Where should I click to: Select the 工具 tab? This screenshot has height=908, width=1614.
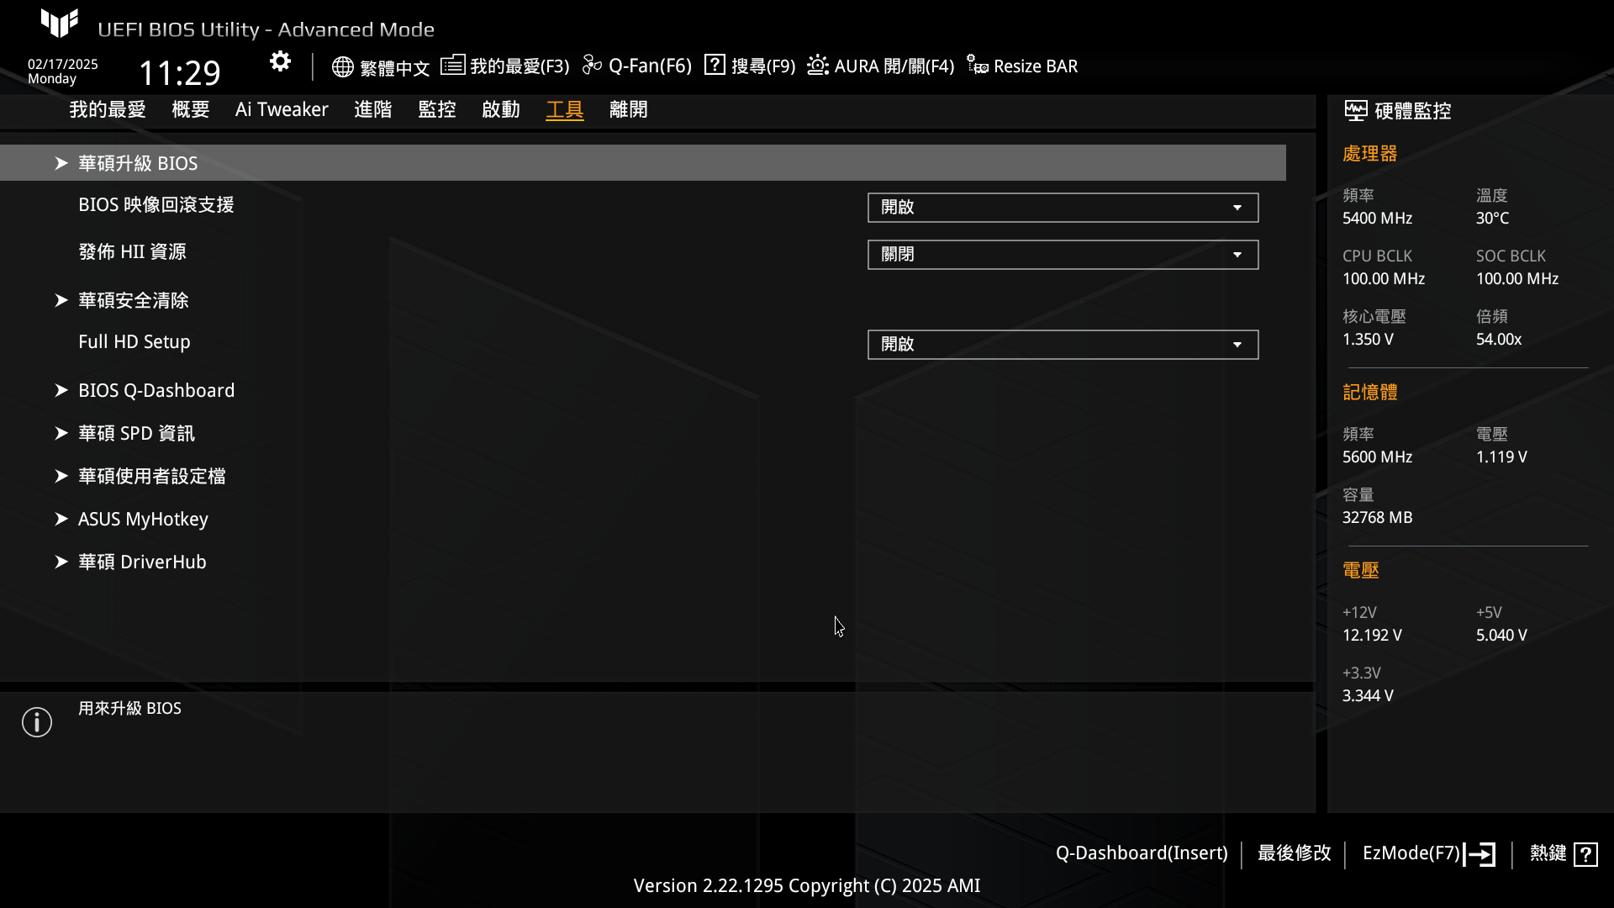click(x=565, y=110)
